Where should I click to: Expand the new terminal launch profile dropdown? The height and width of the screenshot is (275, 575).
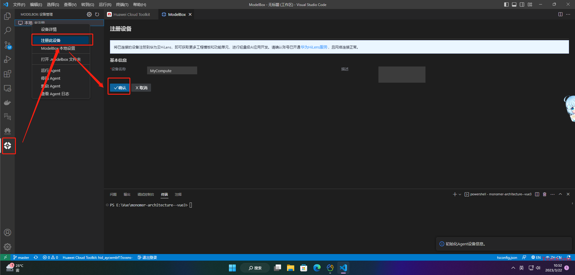click(x=460, y=194)
